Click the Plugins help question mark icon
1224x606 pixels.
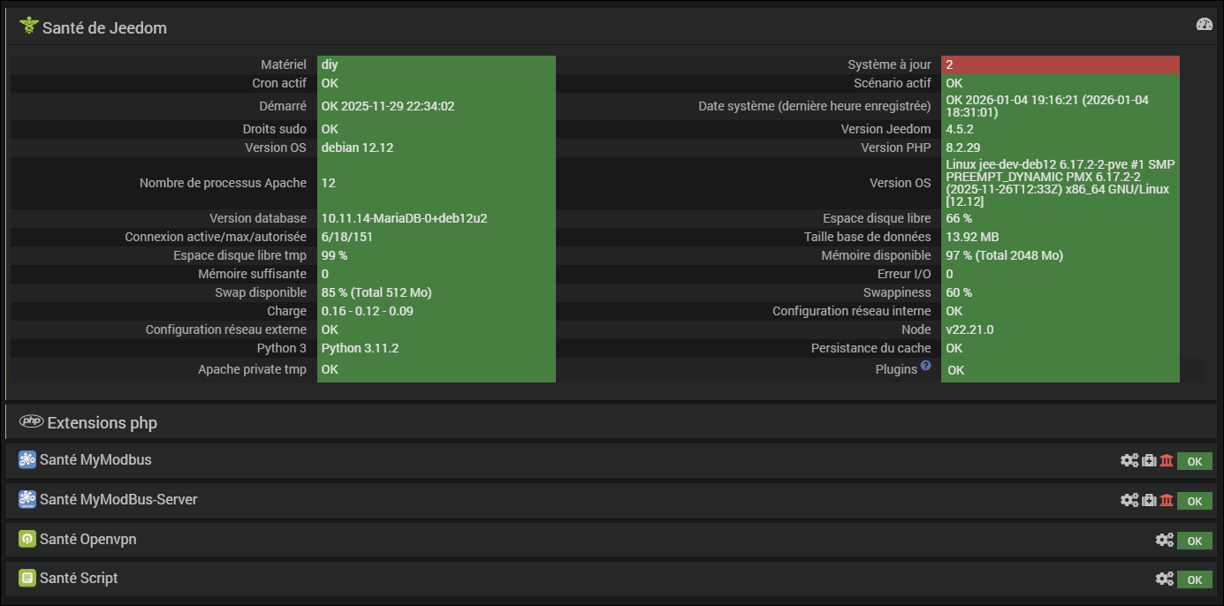(925, 366)
